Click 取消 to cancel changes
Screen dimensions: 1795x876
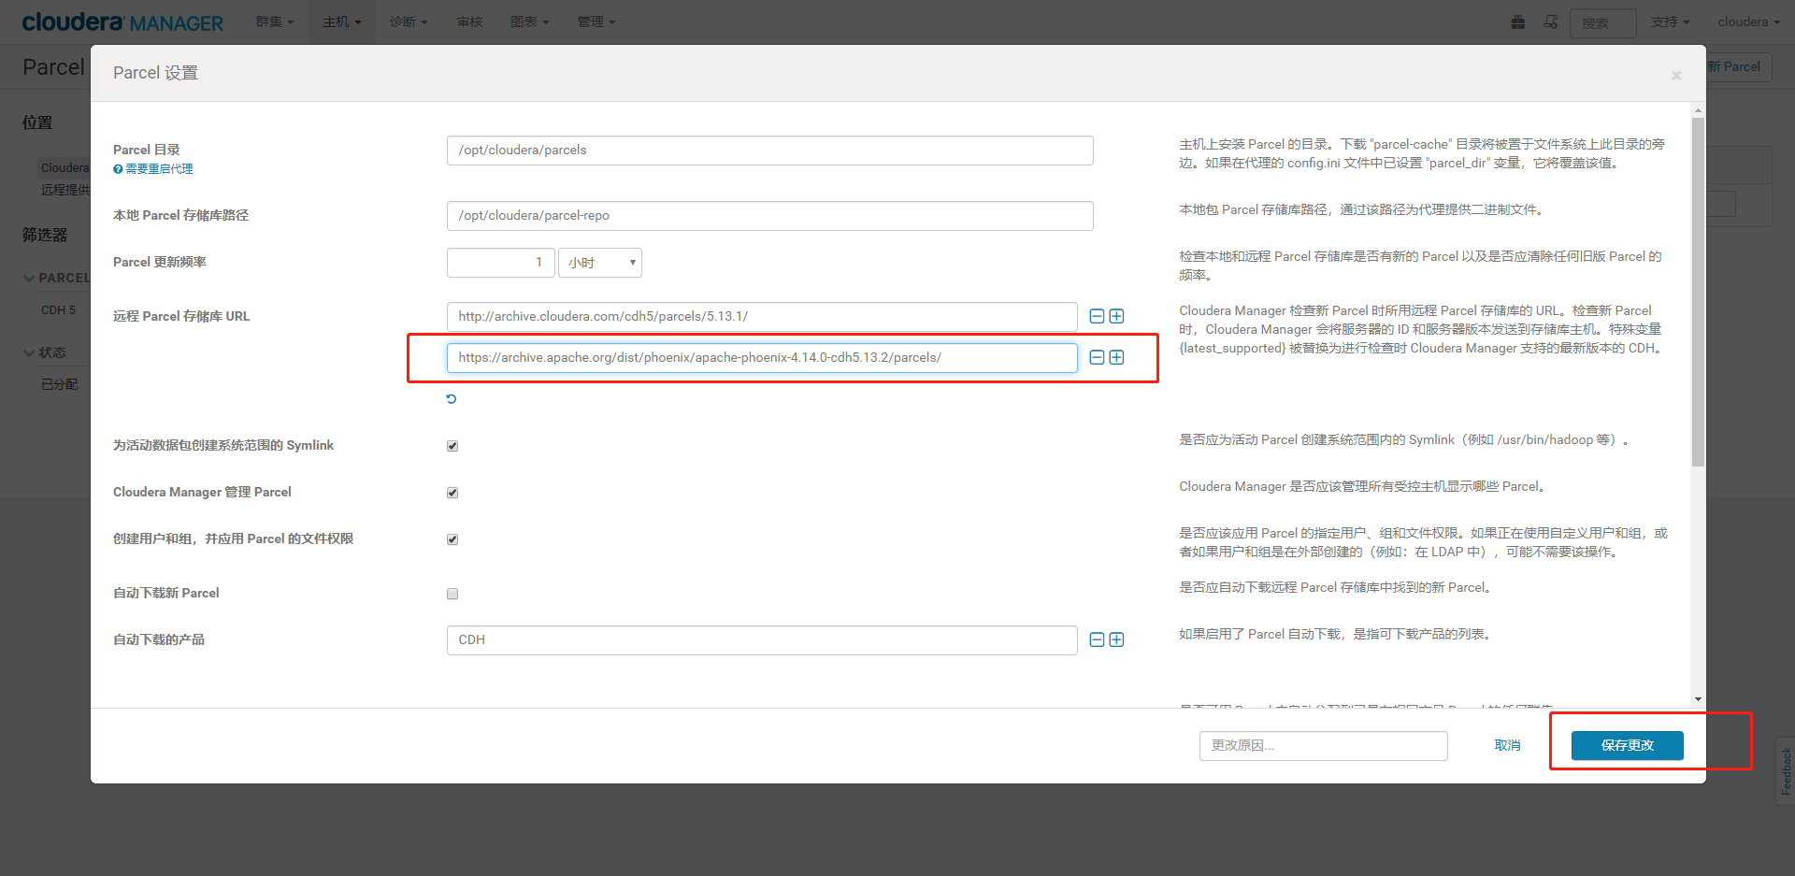click(x=1507, y=745)
